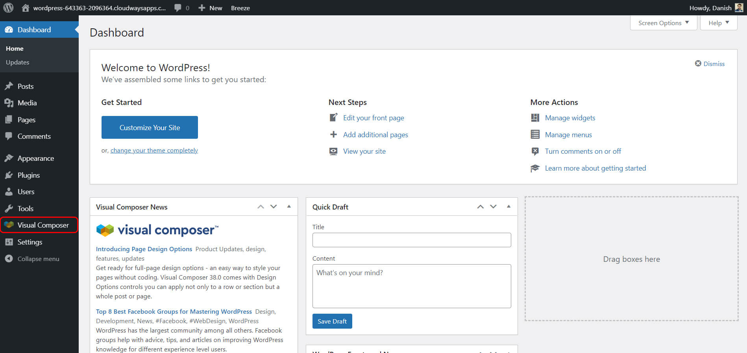Click the Dismiss link in welcome panel
Screen dimensions: 747x353
(714, 64)
